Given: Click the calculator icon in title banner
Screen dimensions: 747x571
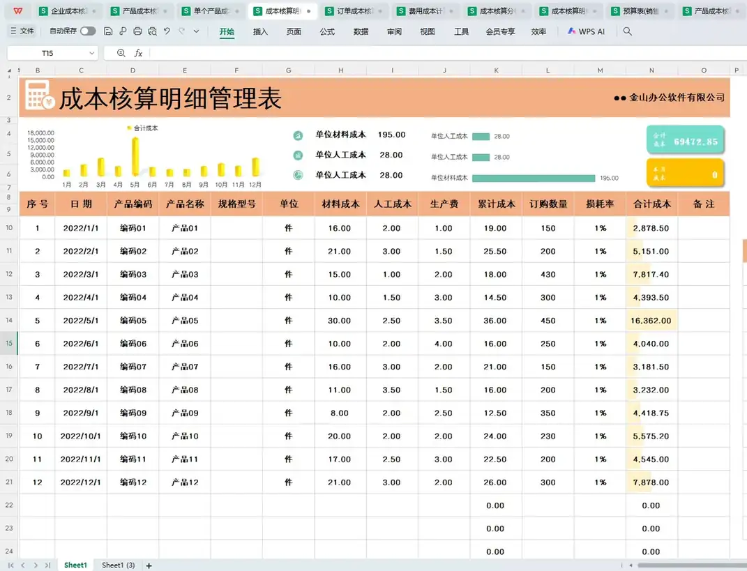Looking at the screenshot, I should 40,96.
